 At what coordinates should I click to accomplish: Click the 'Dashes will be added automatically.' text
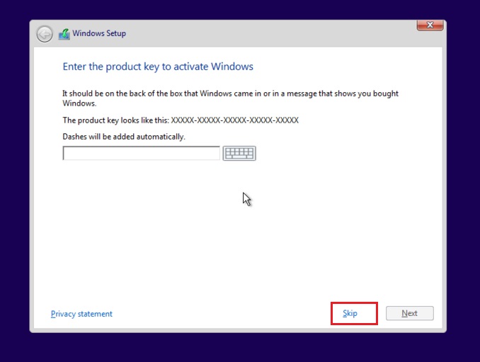pyautogui.click(x=124, y=137)
